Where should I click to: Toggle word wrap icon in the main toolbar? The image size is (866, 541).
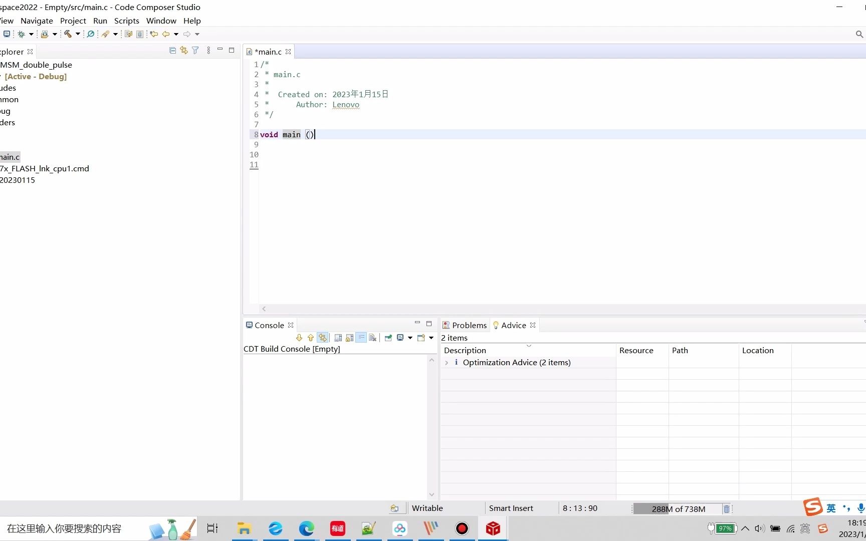coord(128,34)
